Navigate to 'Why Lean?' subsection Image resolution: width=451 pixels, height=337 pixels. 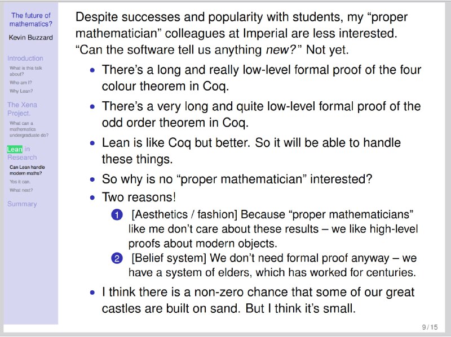click(x=21, y=91)
